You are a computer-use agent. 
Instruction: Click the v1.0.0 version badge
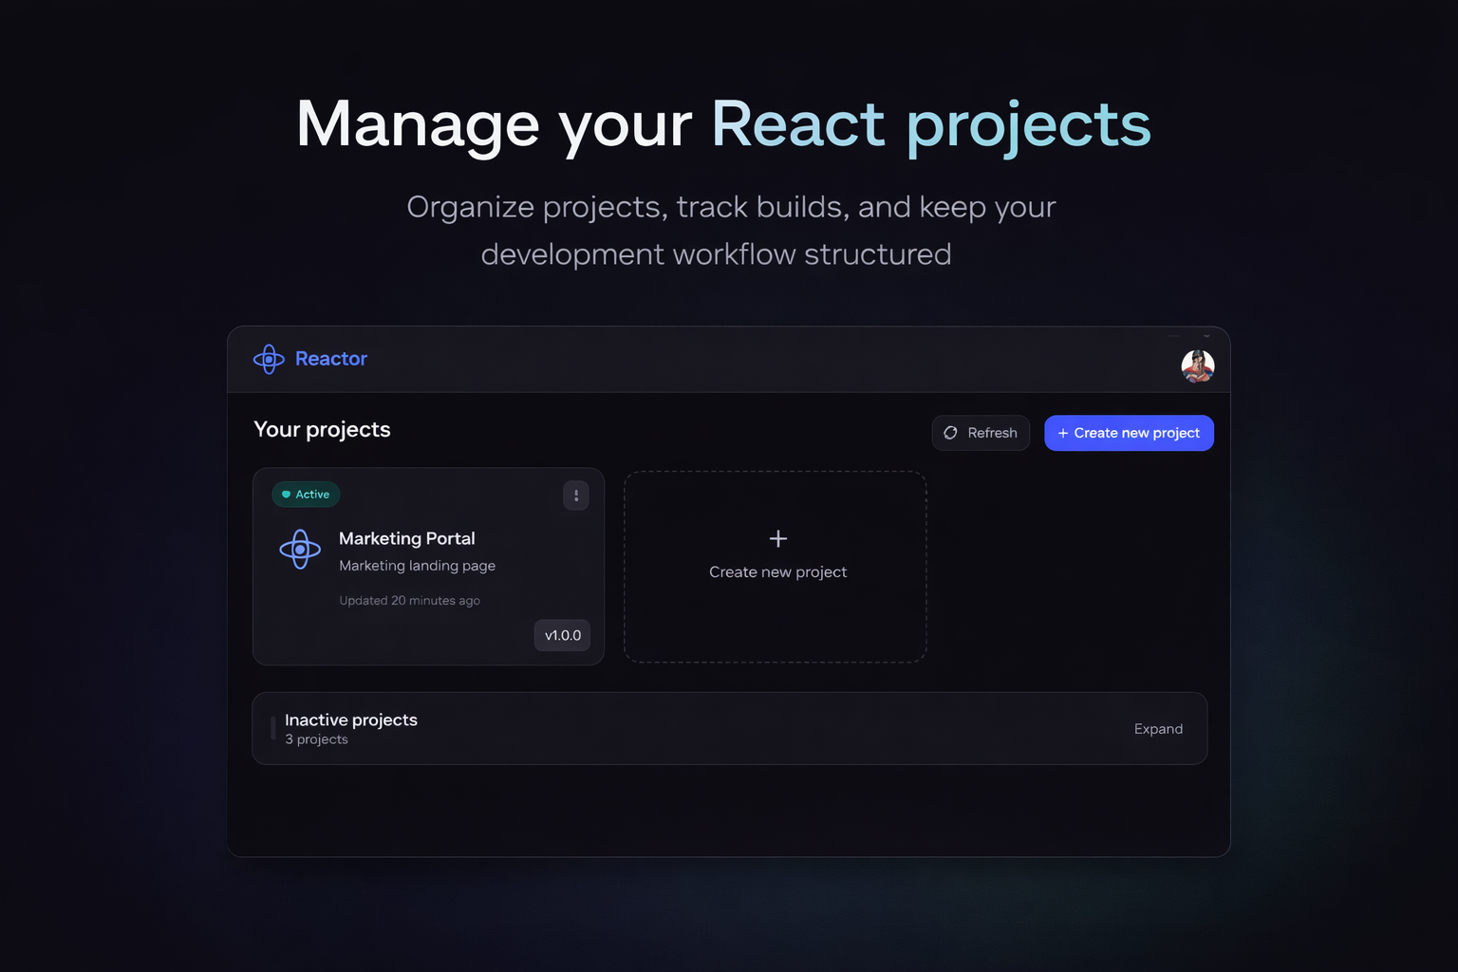(562, 635)
